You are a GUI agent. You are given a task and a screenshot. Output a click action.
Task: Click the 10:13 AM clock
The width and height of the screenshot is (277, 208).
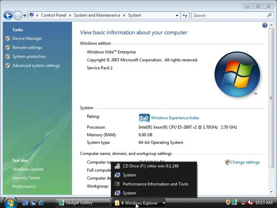click(264, 202)
